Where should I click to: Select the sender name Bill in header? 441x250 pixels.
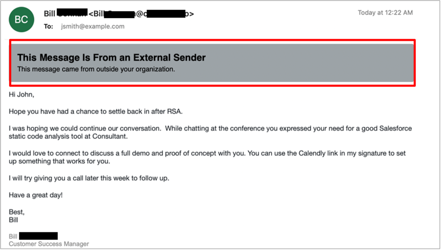[x=50, y=14]
